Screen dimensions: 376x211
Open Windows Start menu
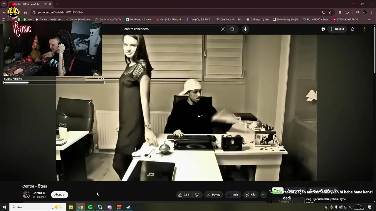pos(5,207)
